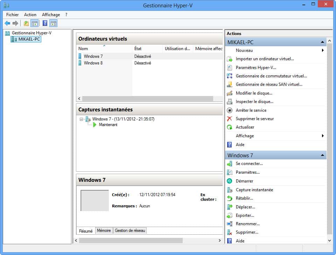Image resolution: width=336 pixels, height=255 pixels.
Task: Click the Gestionnaire de commutateur virtuel icon
Action: tap(230, 76)
